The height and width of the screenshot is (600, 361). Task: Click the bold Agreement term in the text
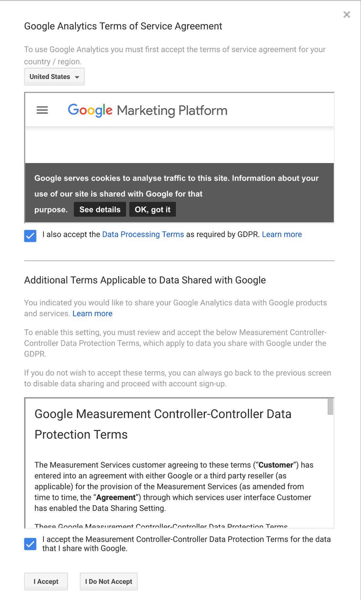pos(116,497)
